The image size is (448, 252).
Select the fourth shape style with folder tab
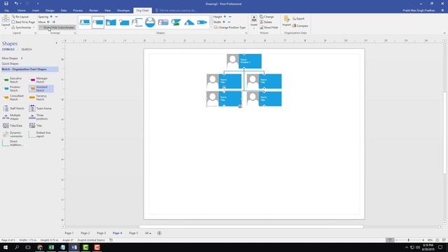tap(124, 22)
